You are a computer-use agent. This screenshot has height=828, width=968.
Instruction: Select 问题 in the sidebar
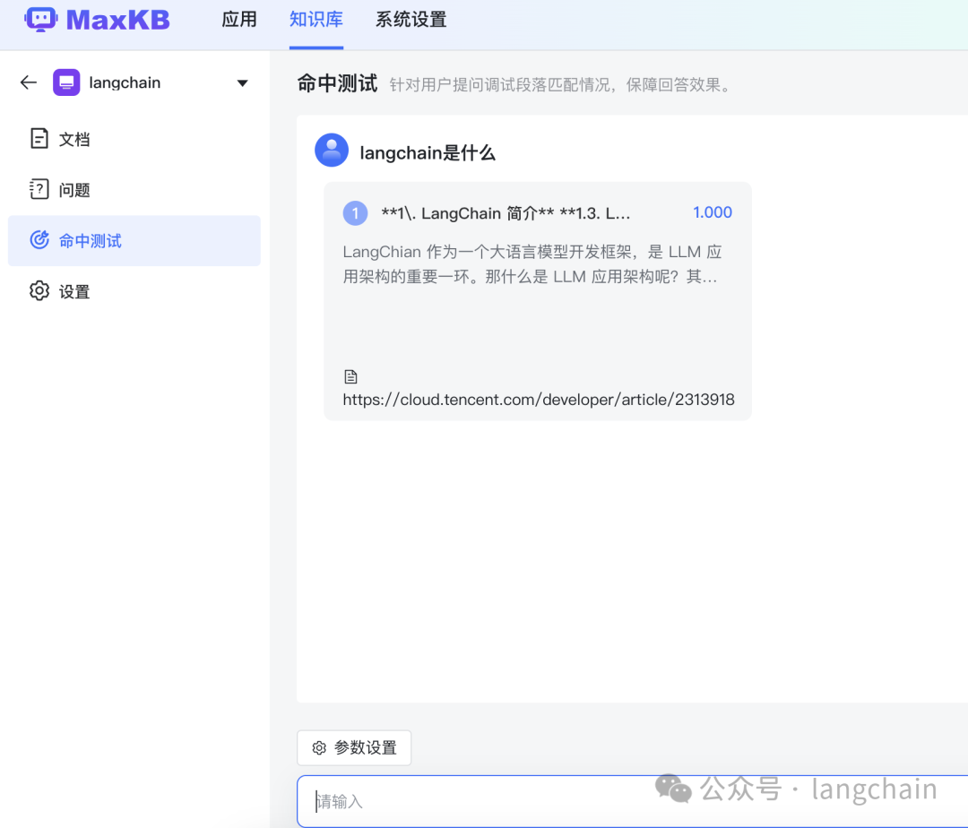134,189
